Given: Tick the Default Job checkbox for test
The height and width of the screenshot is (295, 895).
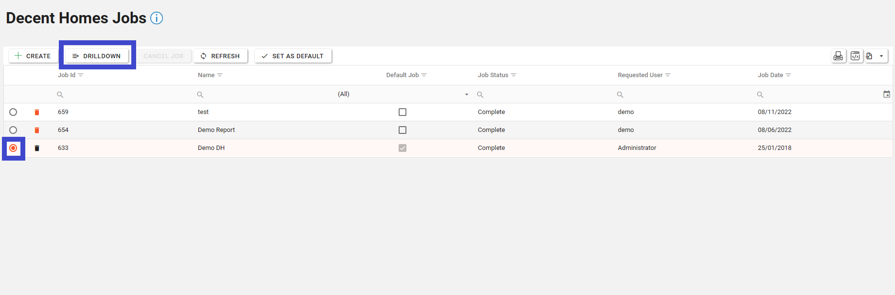Looking at the screenshot, I should pyautogui.click(x=402, y=112).
